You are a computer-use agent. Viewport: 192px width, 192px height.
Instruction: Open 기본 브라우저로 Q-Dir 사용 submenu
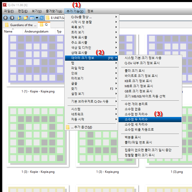pyautogui.click(x=91, y=101)
